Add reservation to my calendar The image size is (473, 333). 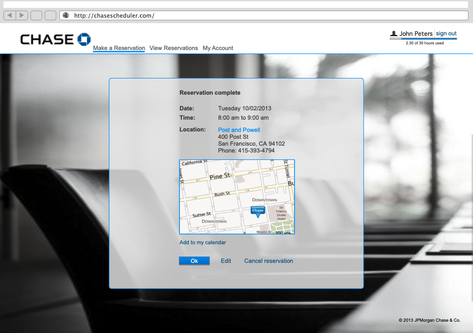click(x=202, y=242)
